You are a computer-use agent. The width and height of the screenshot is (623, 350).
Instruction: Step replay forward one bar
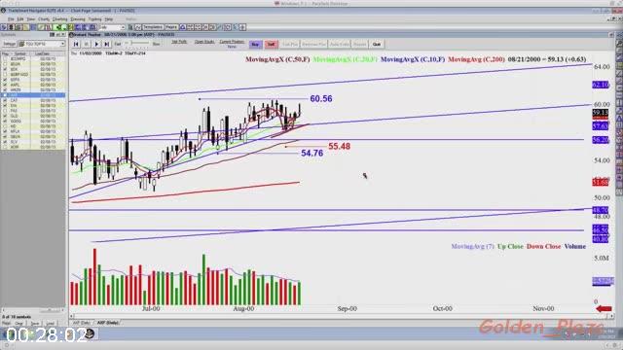click(x=106, y=44)
